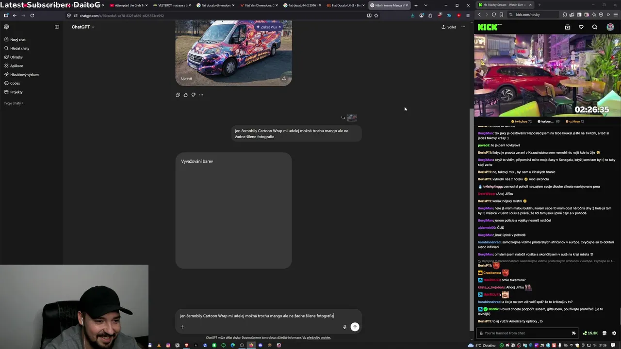Open the generated anime van image
Image resolution: width=621 pixels, height=349 pixels.
[233, 53]
